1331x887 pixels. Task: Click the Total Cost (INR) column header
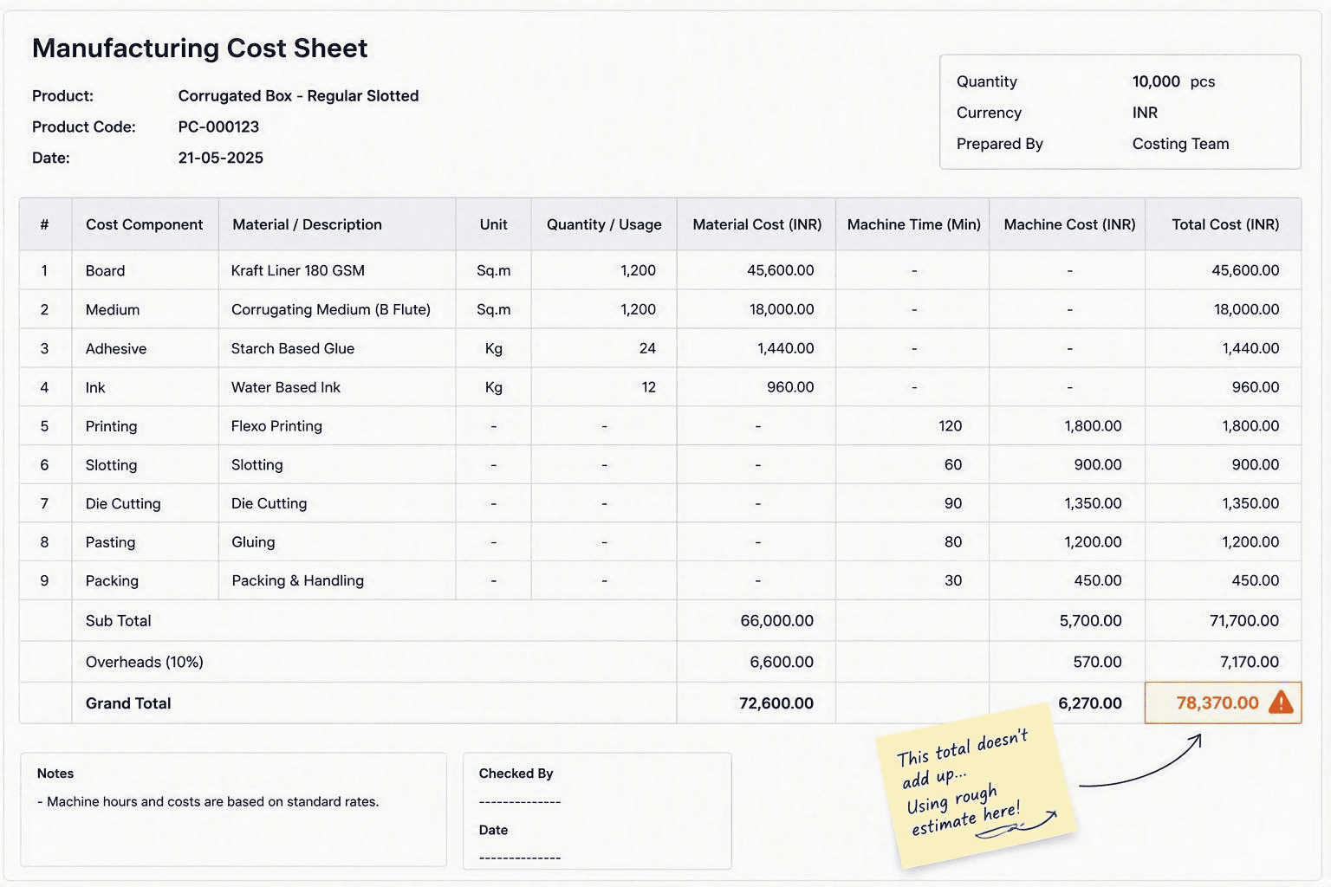pyautogui.click(x=1225, y=224)
